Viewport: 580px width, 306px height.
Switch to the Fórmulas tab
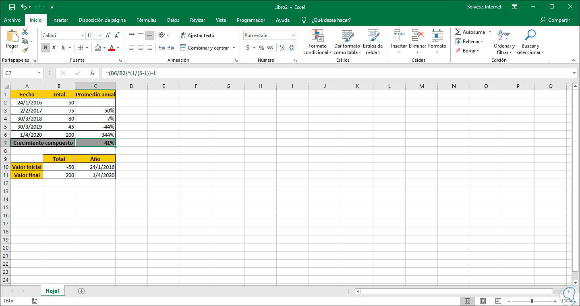[146, 20]
